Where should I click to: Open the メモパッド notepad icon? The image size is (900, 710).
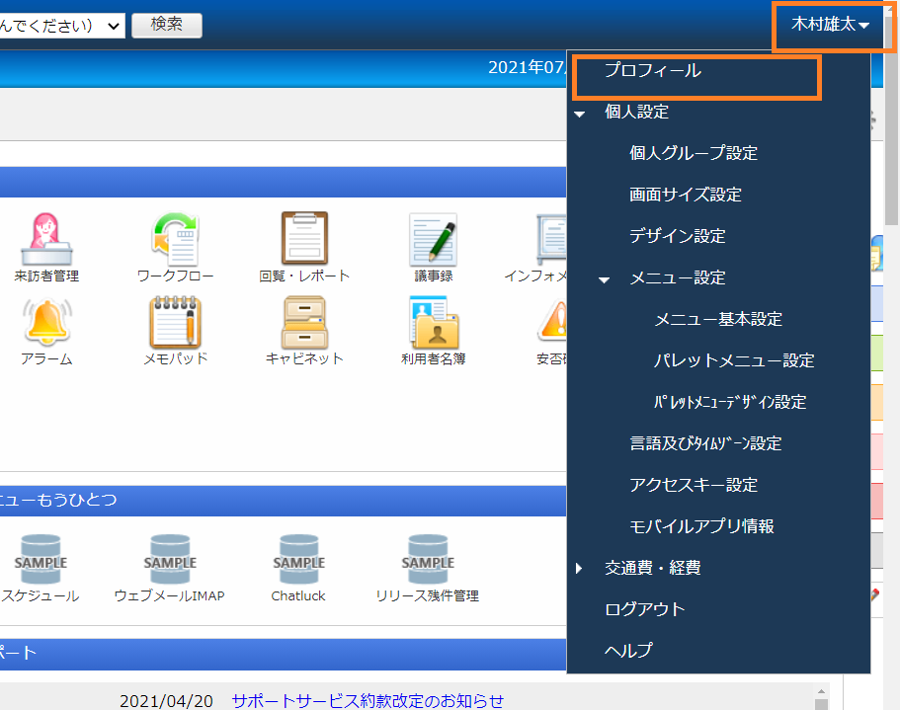pyautogui.click(x=175, y=321)
